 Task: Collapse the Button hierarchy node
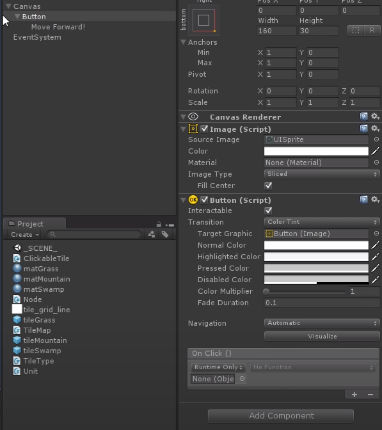coord(17,17)
